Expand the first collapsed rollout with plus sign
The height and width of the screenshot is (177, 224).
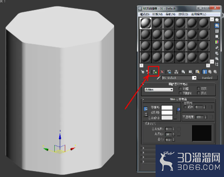tap(143, 148)
